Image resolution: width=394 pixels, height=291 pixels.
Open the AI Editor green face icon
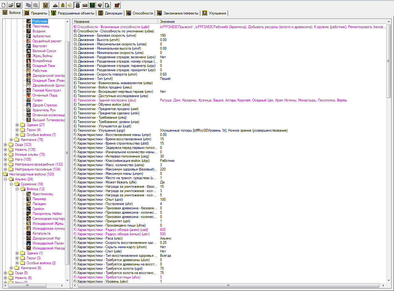coord(92,5)
